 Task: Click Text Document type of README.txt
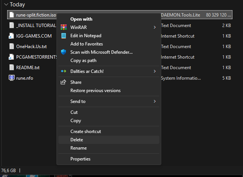point(176,68)
